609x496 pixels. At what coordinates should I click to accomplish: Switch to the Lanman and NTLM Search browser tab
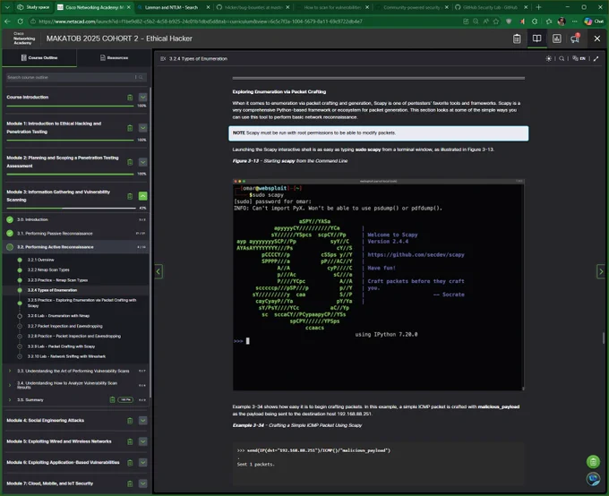[172, 7]
